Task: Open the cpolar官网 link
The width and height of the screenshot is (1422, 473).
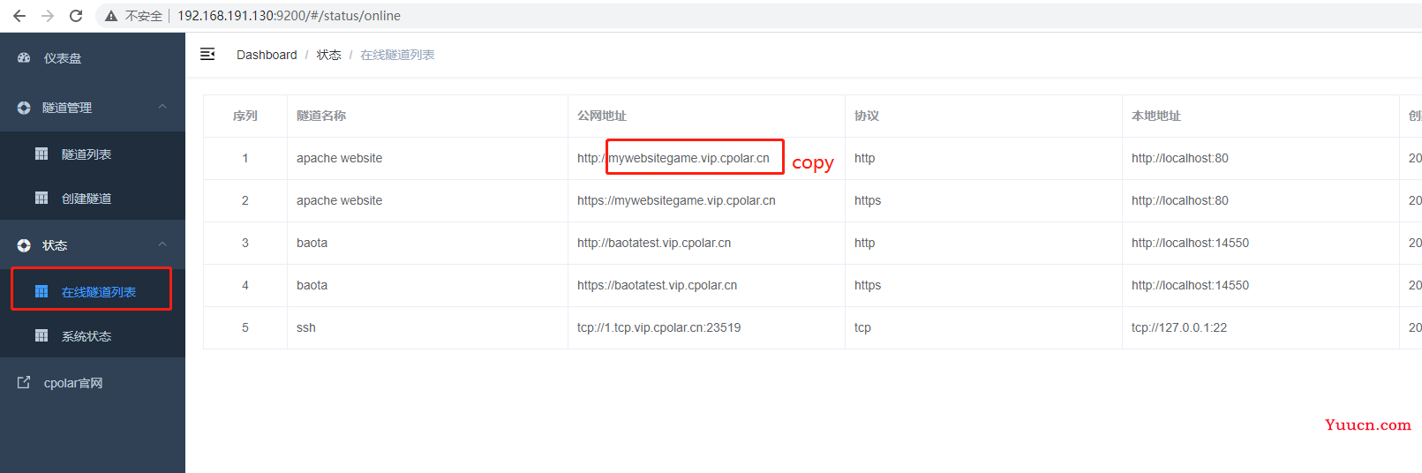Action: click(x=93, y=383)
